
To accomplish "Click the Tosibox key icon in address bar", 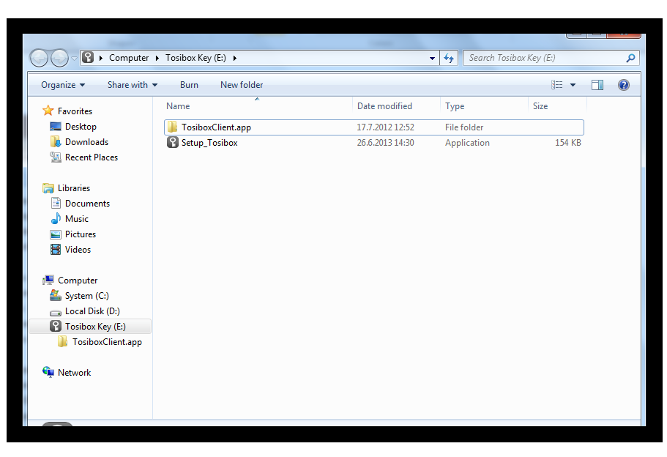I will (x=88, y=57).
